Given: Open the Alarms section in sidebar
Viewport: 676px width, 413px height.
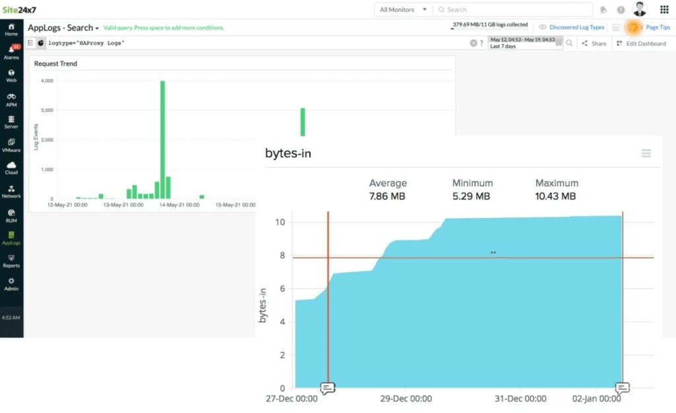Looking at the screenshot, I should (11, 53).
